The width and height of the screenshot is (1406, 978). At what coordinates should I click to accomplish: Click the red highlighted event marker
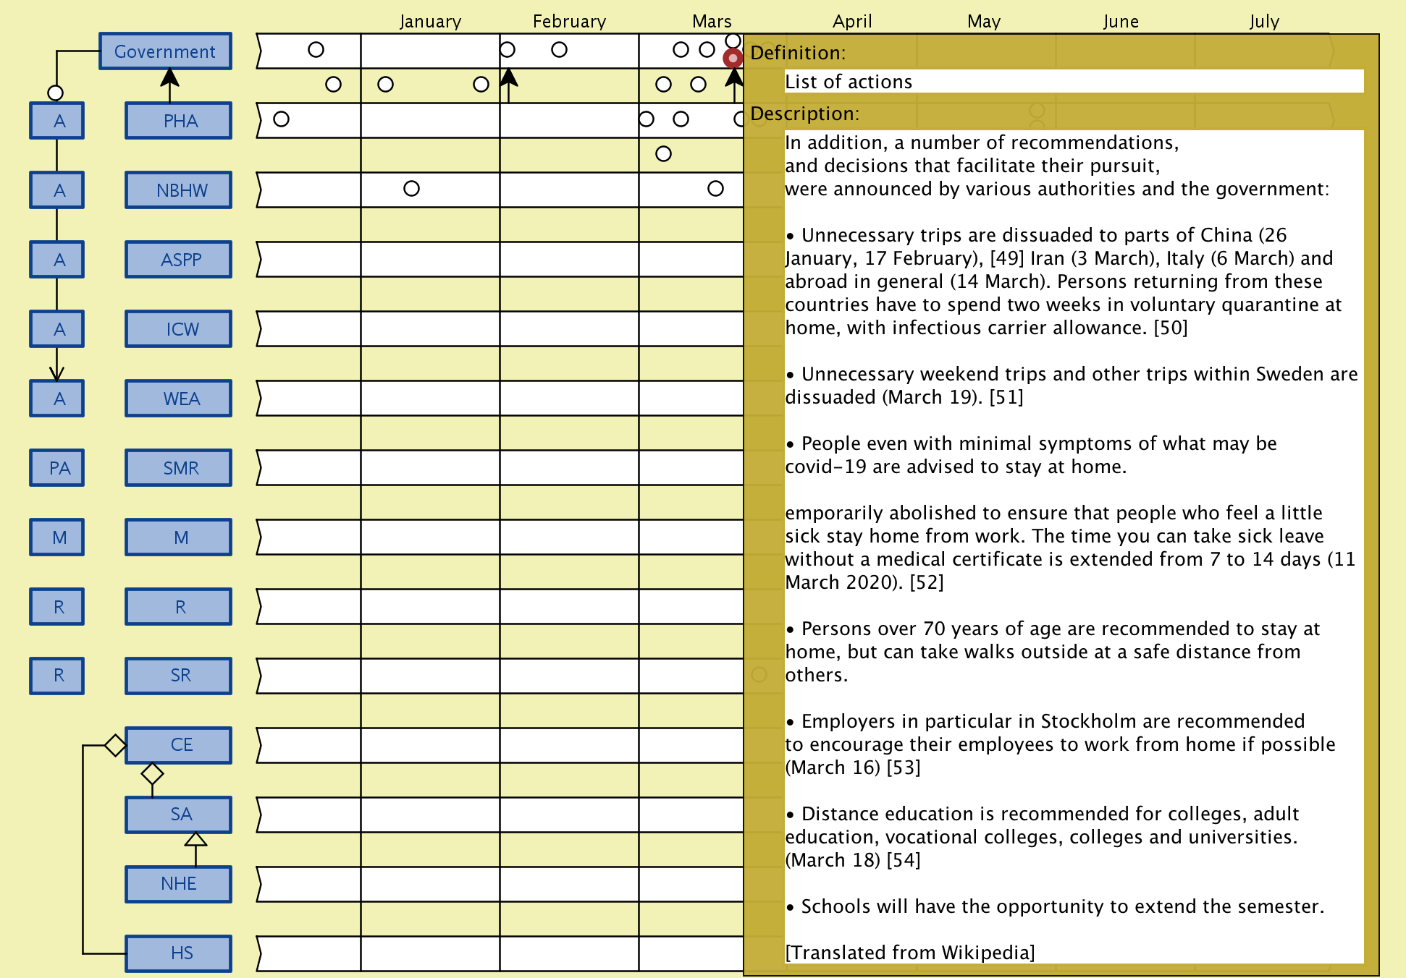click(733, 58)
